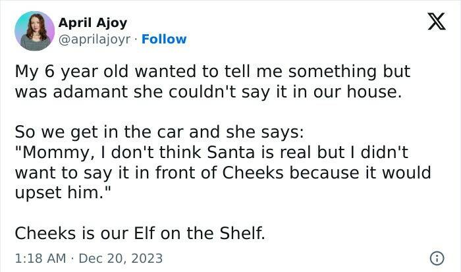
Task: Click the line "want to say it in front"
Action: pyautogui.click(x=223, y=173)
